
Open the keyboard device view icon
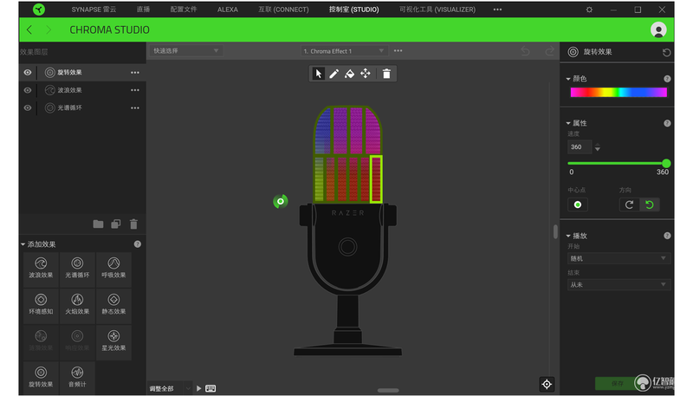(210, 388)
